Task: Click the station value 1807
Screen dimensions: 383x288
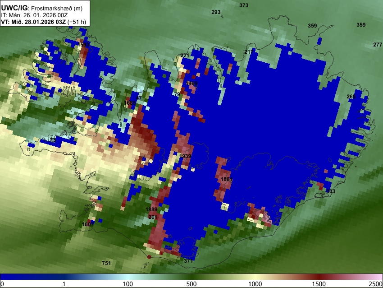Action: 88,224
